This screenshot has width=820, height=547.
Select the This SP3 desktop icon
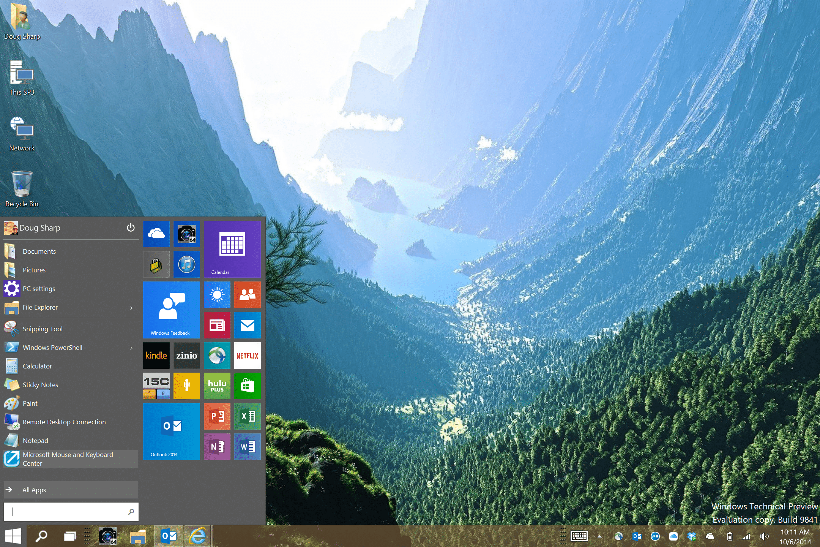tap(22, 78)
